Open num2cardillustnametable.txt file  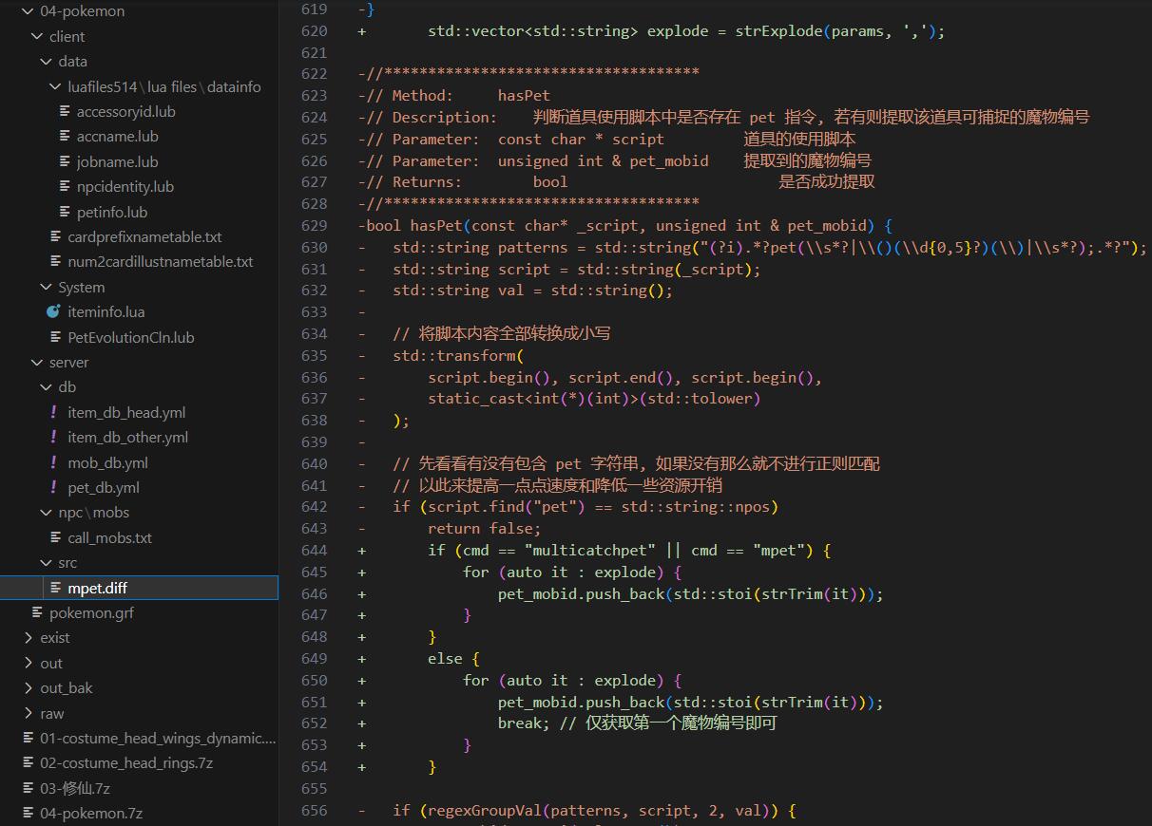point(160,262)
